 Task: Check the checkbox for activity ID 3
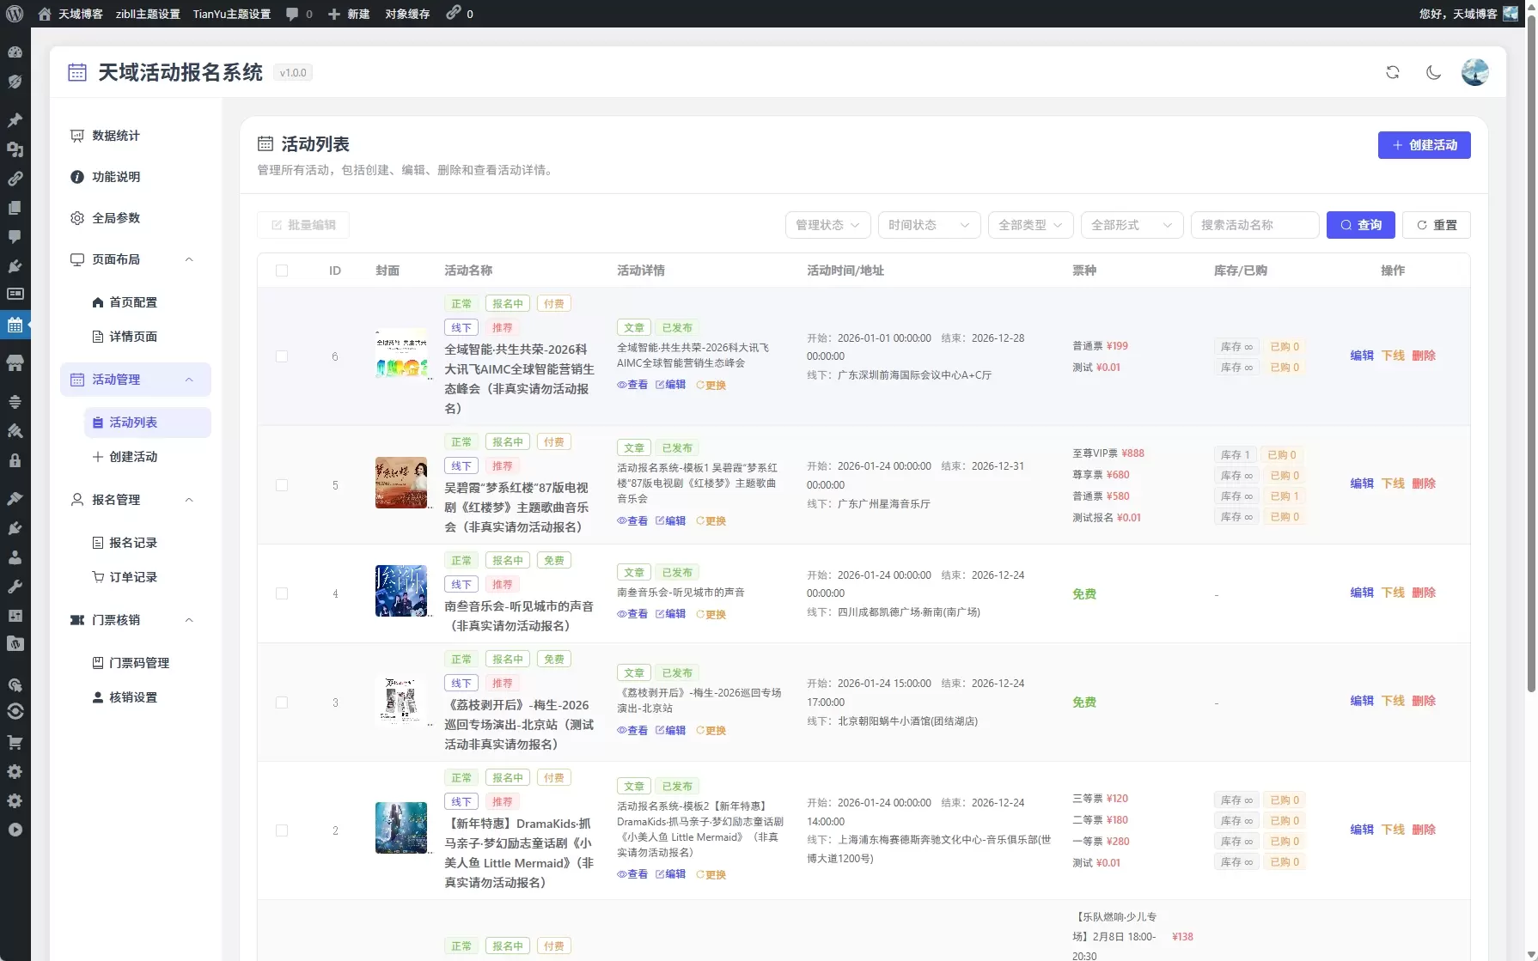(282, 703)
